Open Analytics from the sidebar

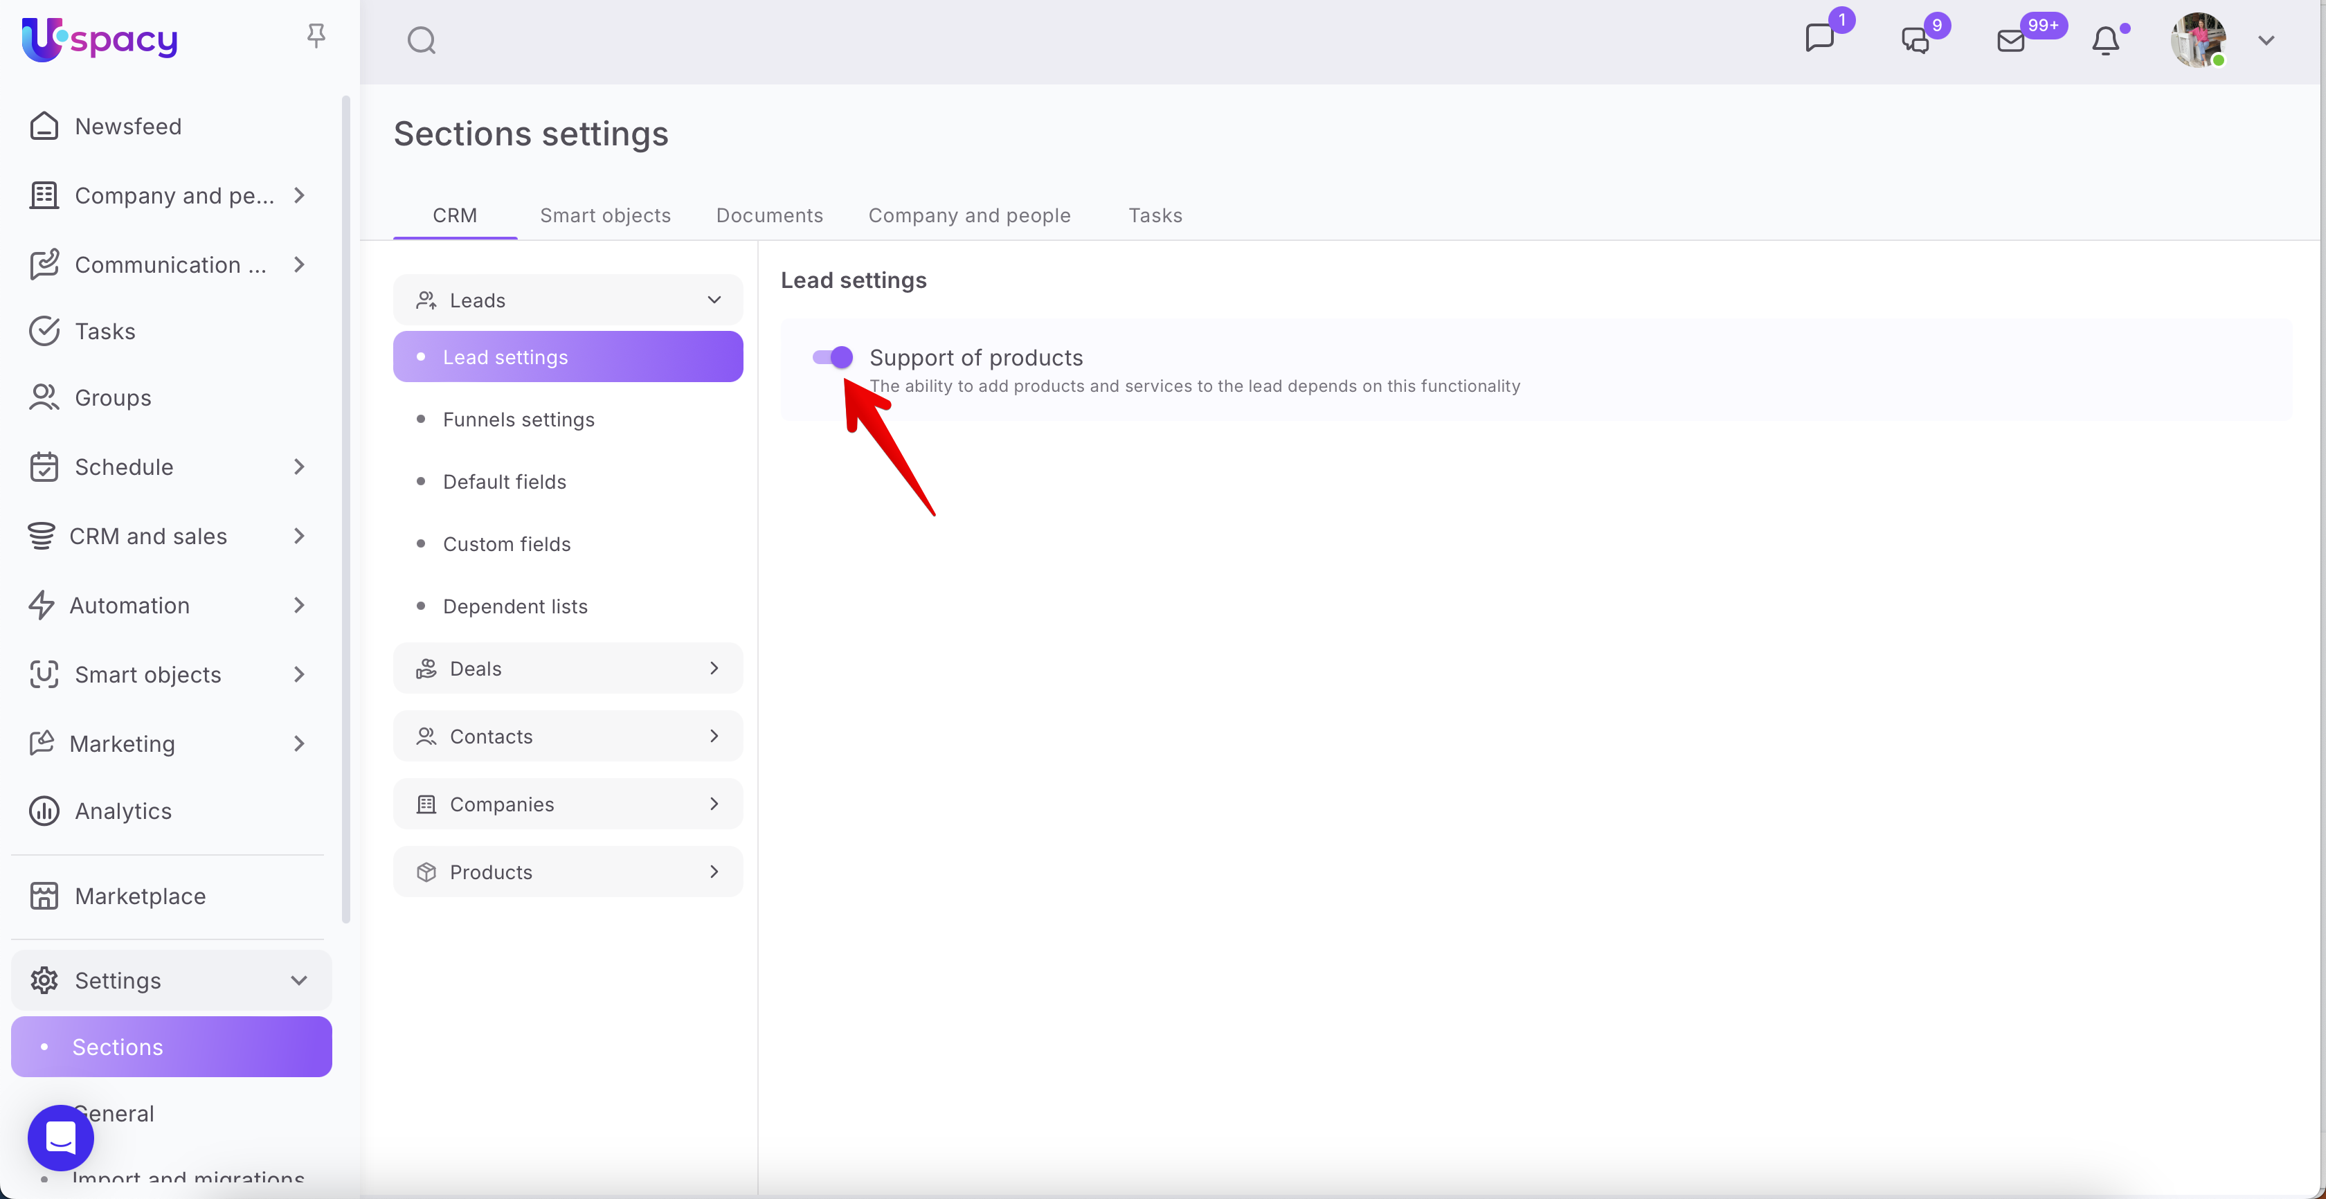click(123, 811)
